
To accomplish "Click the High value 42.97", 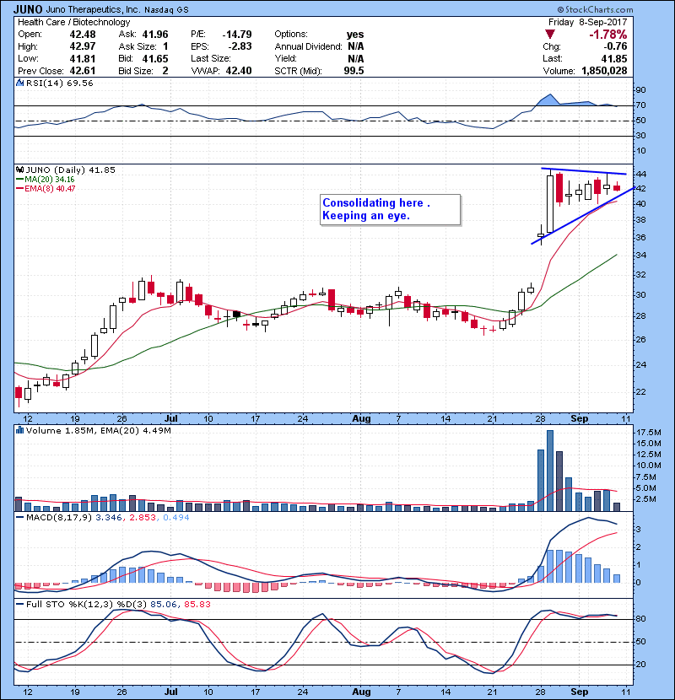I will (83, 46).
